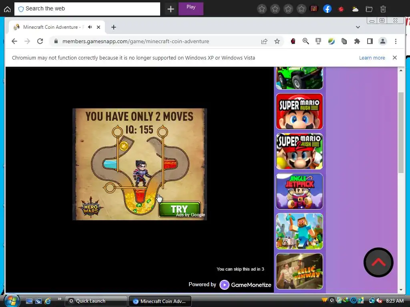Click the red scroll-to-top arrow button

point(378,262)
